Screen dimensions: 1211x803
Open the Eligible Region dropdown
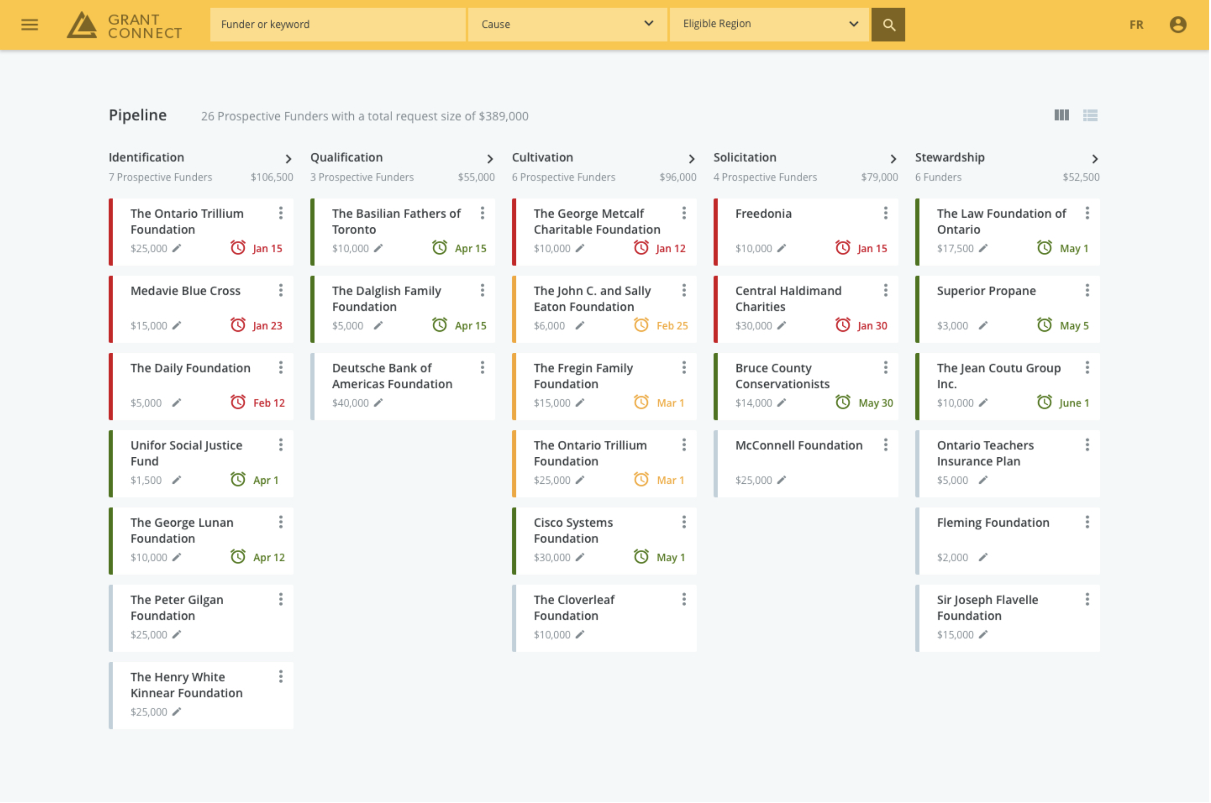click(770, 24)
